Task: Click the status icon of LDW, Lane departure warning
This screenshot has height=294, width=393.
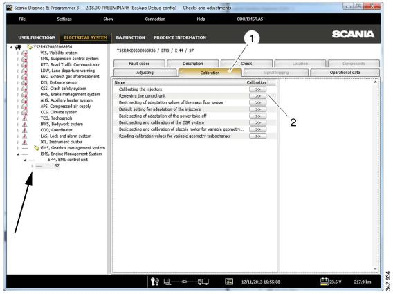Action: tap(25, 71)
